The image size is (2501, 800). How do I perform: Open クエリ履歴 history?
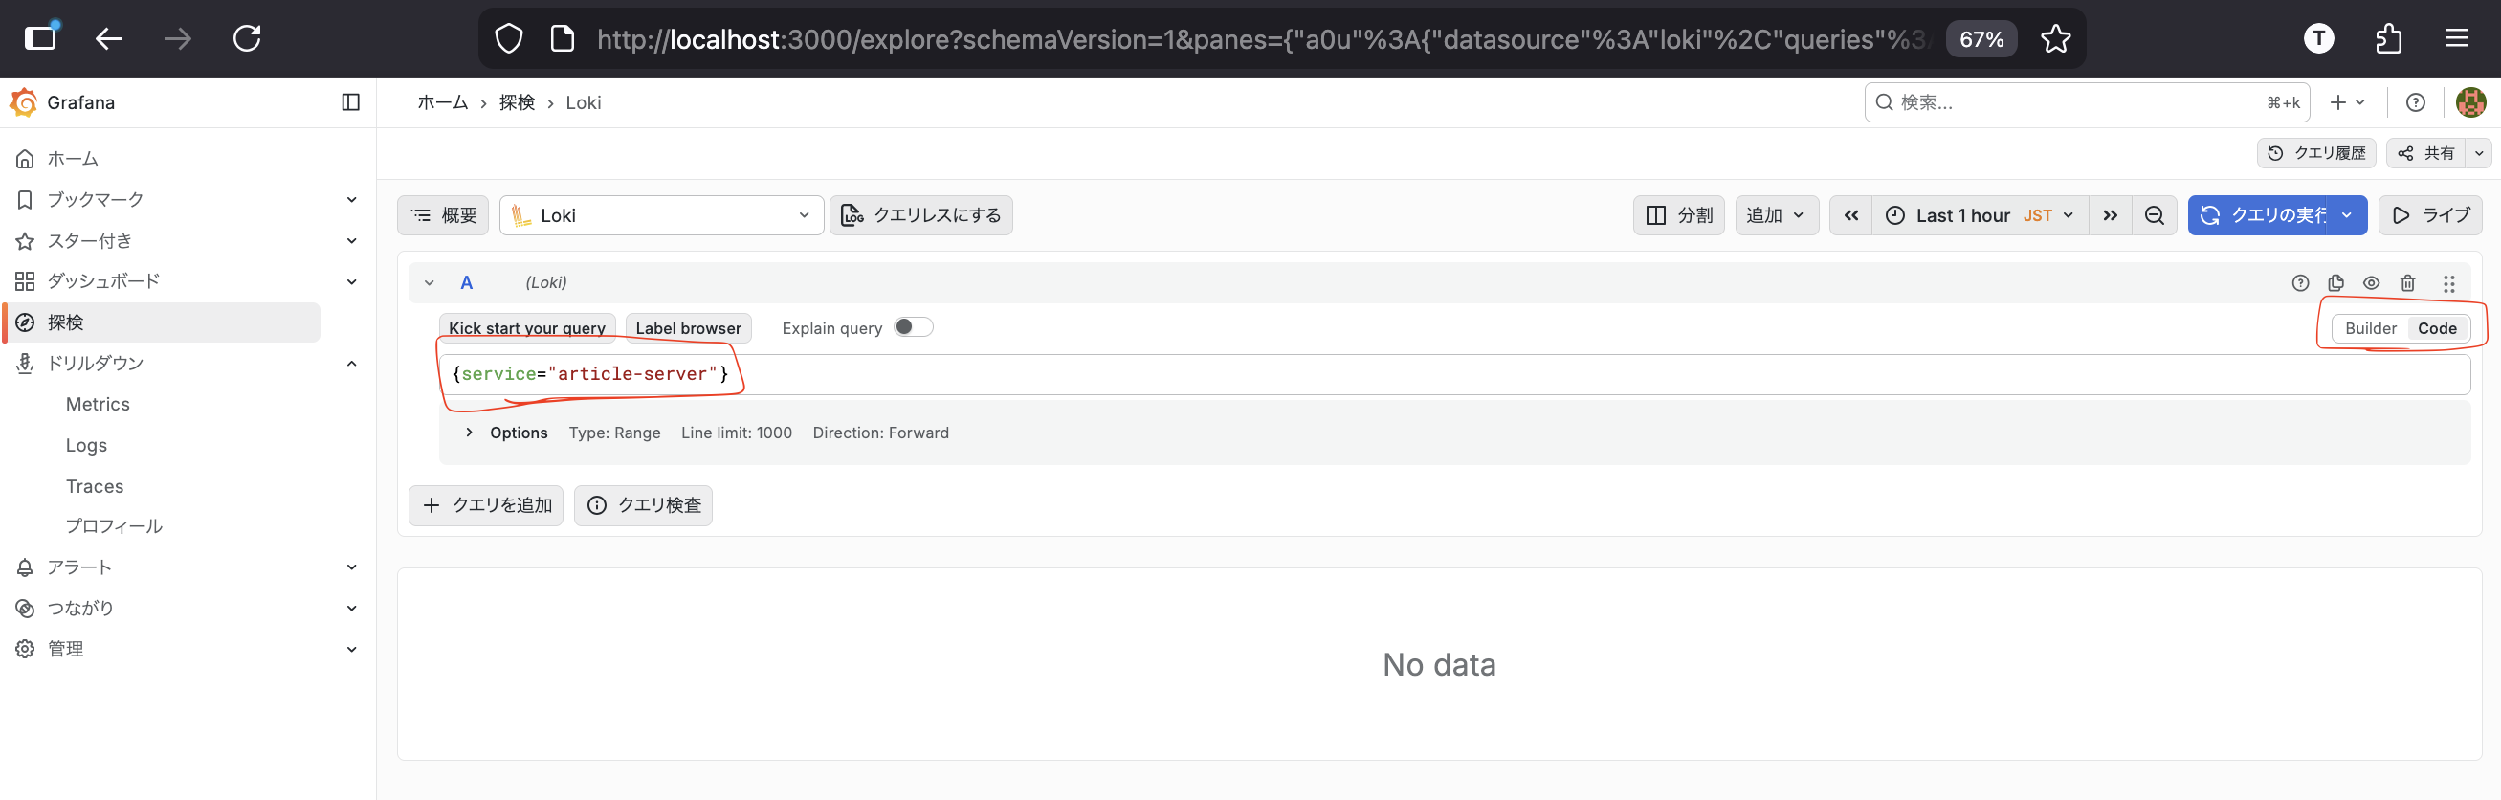click(x=2316, y=153)
